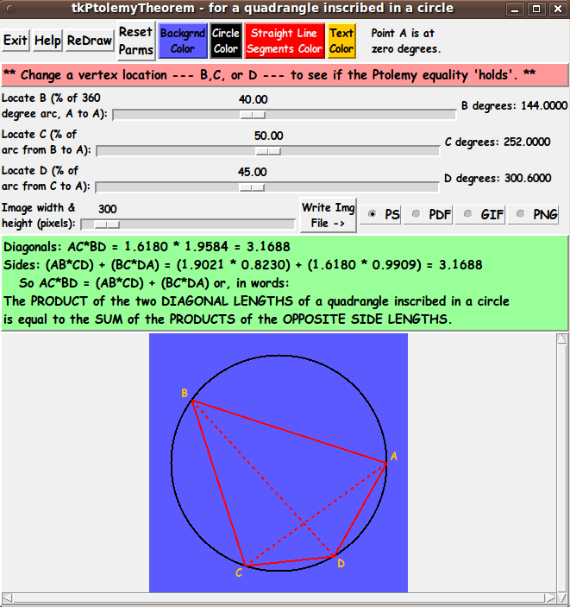Click vertex label B on the circle
The image size is (570, 607).
click(185, 393)
